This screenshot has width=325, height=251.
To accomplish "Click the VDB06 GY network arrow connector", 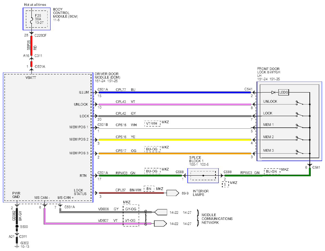I will [161, 212].
